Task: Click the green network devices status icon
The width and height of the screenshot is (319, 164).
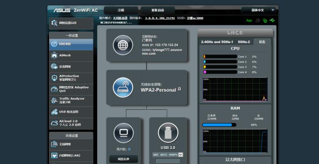Action: click(265, 20)
